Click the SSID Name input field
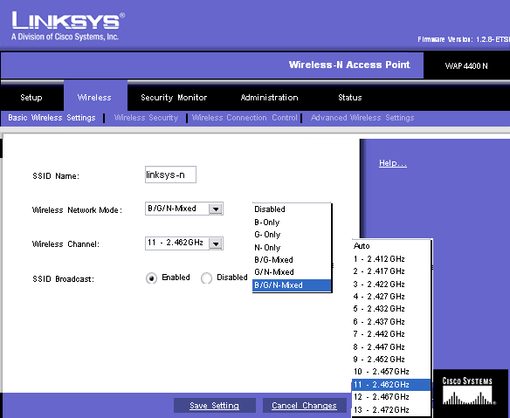Viewport: 510px width, 418px height. coord(170,175)
